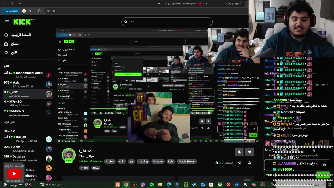This screenshot has height=188, width=334.
Task: Click the viewers count icon
Action: point(217,163)
